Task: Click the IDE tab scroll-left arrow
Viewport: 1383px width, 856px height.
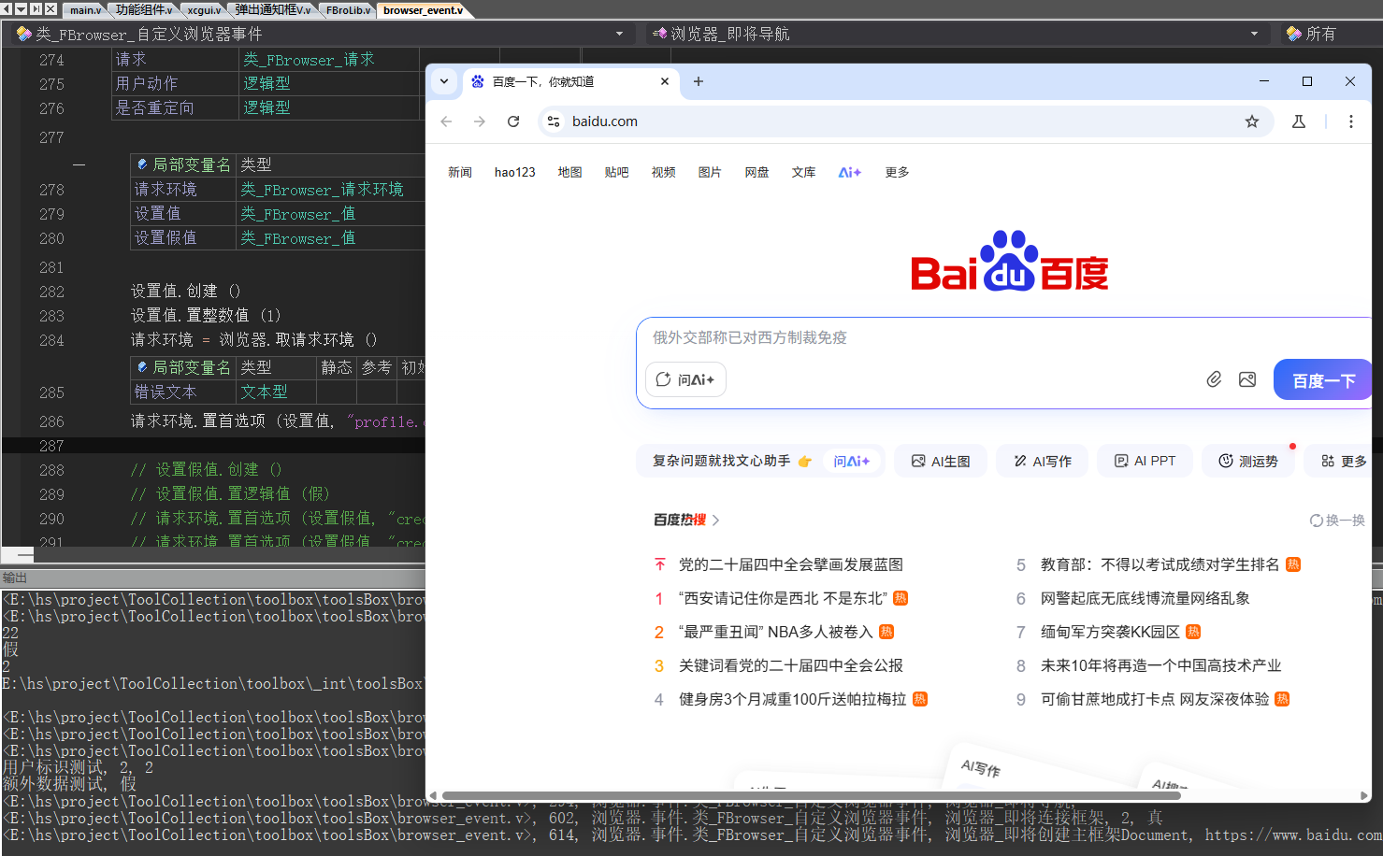Action: pyautogui.click(x=7, y=8)
